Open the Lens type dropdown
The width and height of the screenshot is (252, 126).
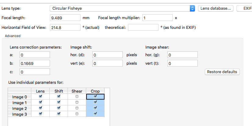122,8
